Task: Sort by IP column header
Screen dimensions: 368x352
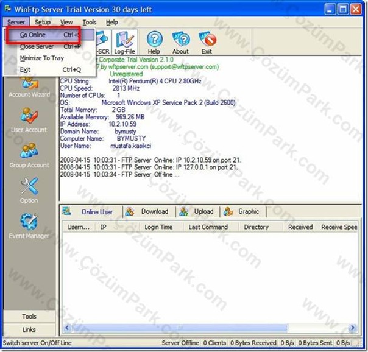Action: [118, 227]
